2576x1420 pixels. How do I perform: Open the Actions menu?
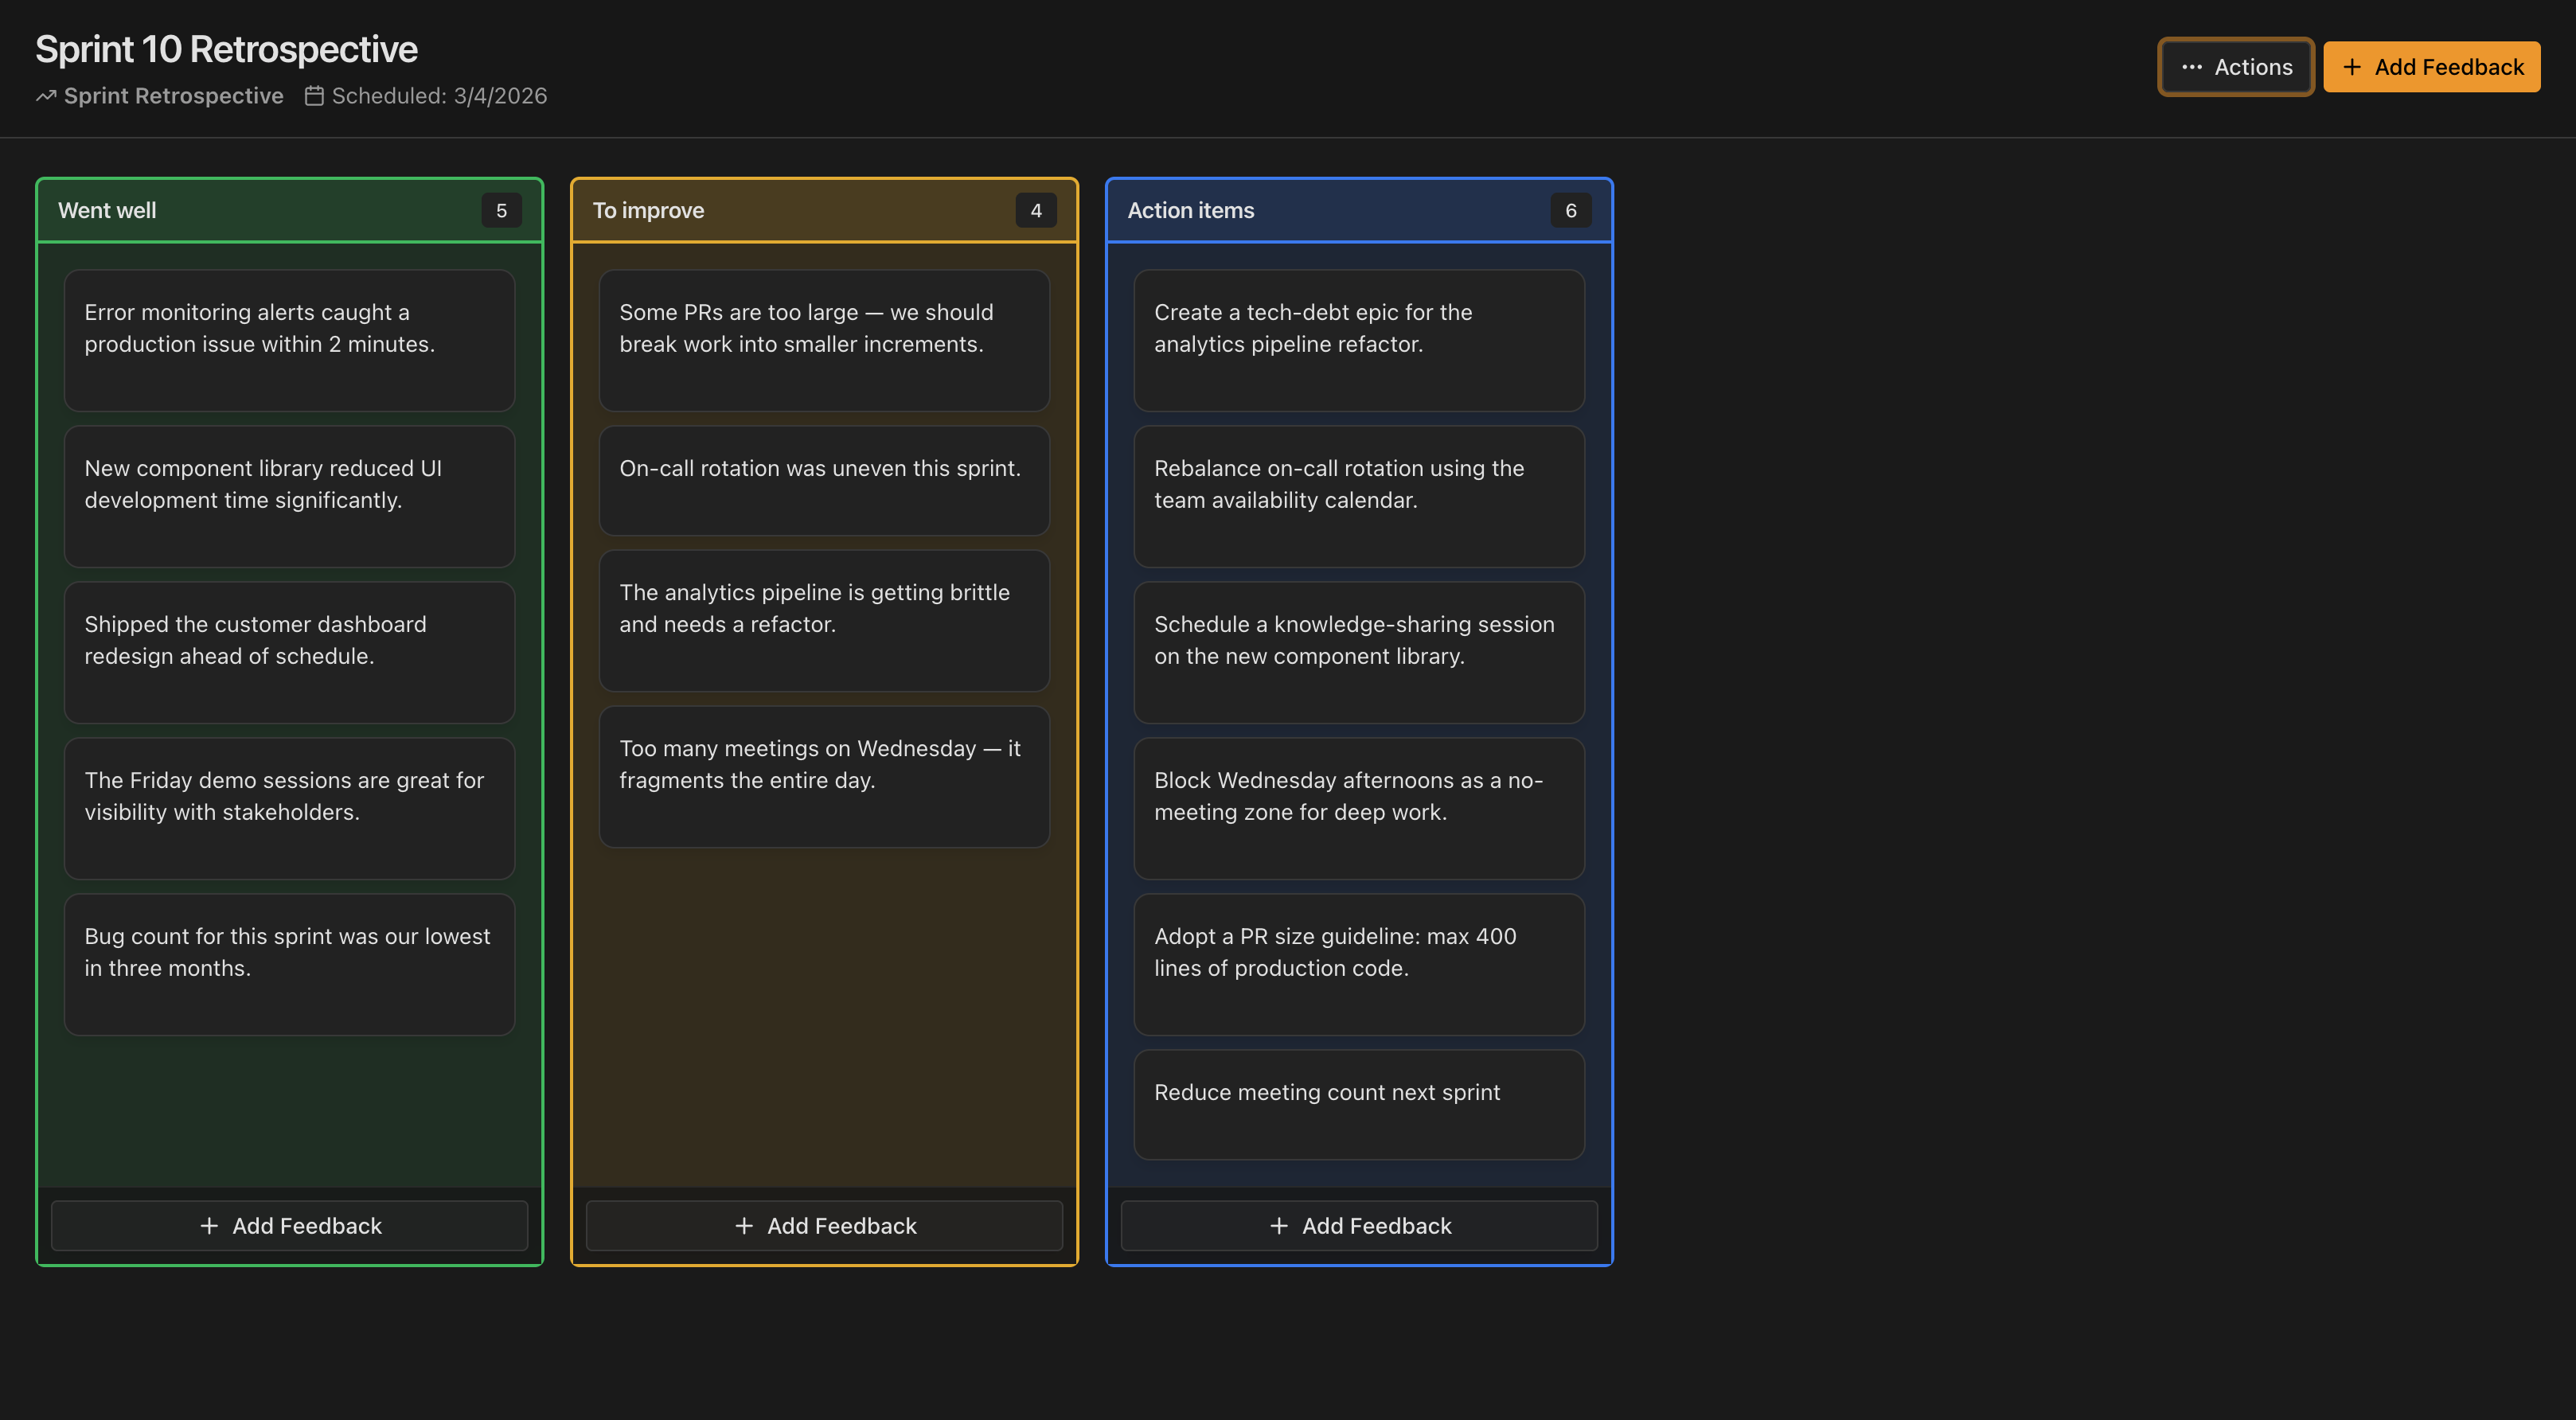[2236, 67]
